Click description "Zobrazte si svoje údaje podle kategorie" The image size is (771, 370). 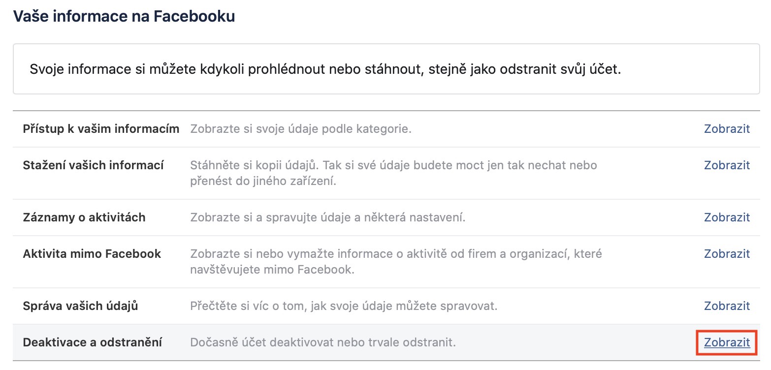pyautogui.click(x=301, y=129)
